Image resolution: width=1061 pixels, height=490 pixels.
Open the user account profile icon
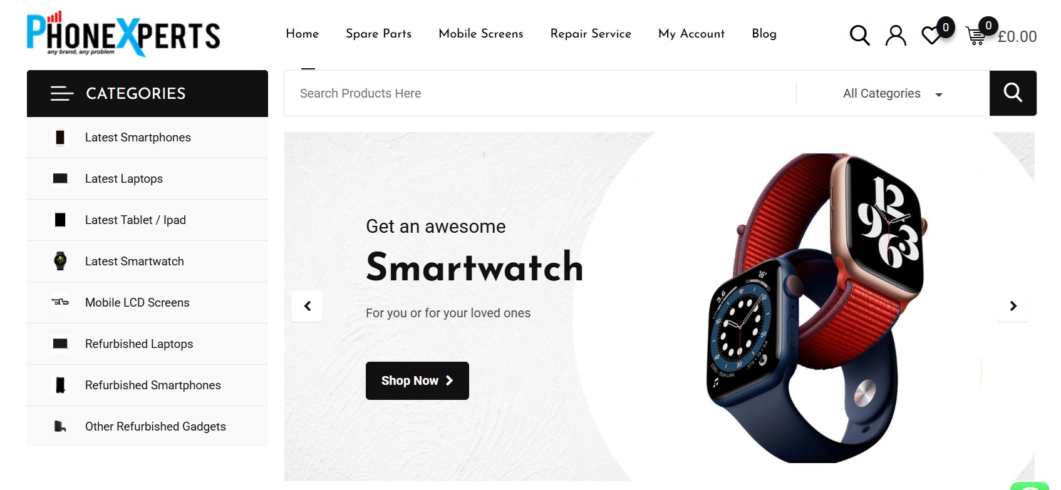[x=896, y=35]
